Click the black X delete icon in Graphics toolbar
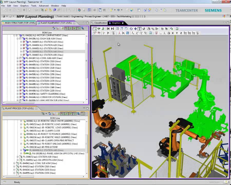The width and height of the screenshot is (231, 185). 123,33
